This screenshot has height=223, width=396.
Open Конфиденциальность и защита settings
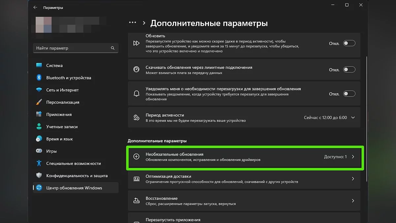pos(76,175)
